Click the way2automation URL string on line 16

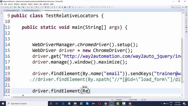(x=121, y=56)
